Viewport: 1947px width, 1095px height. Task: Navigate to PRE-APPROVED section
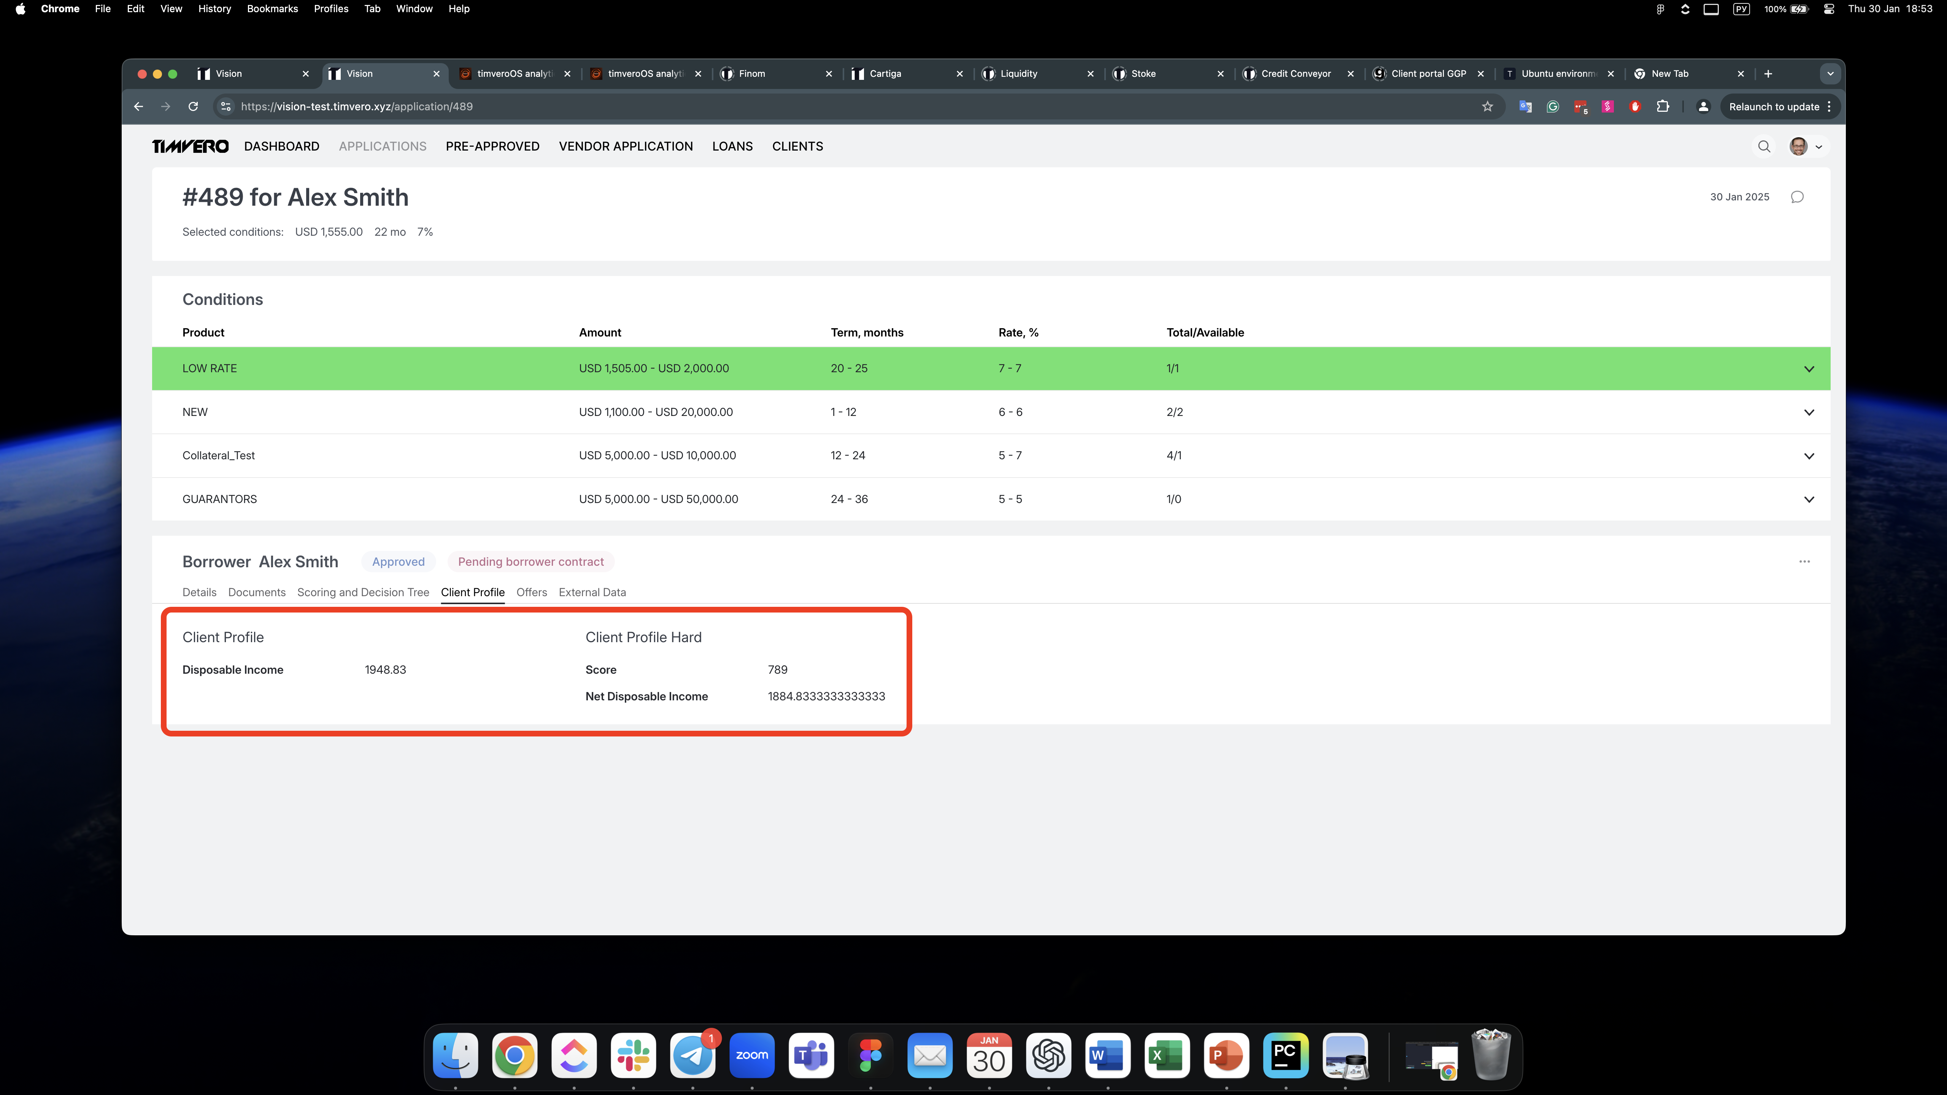point(492,147)
